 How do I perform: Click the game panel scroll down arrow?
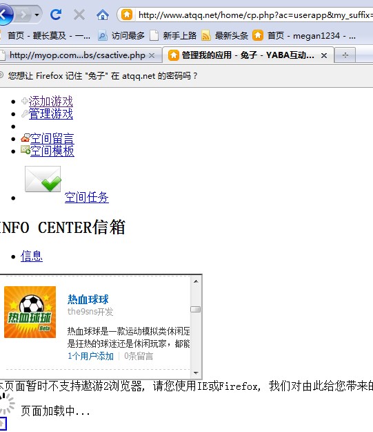click(196, 373)
